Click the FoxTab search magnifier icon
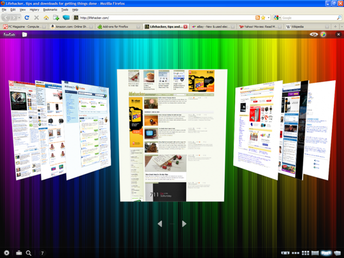This screenshot has width=344, height=258. tap(29, 253)
